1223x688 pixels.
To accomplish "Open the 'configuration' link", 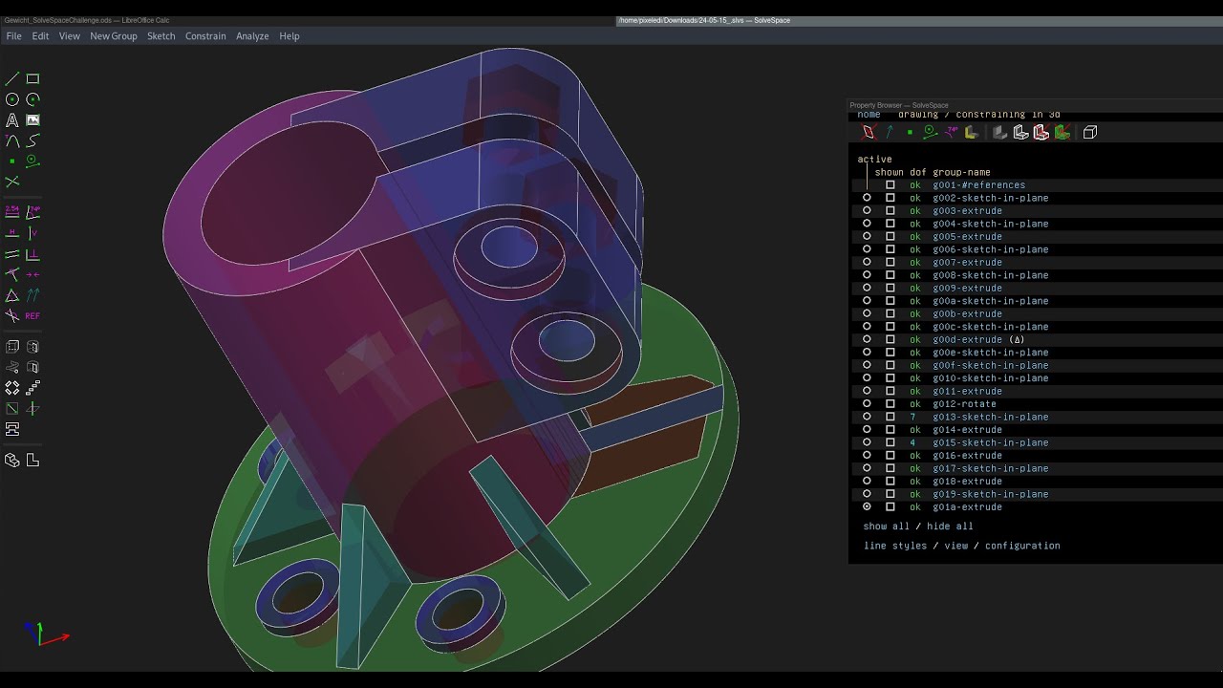I will pyautogui.click(x=1022, y=546).
